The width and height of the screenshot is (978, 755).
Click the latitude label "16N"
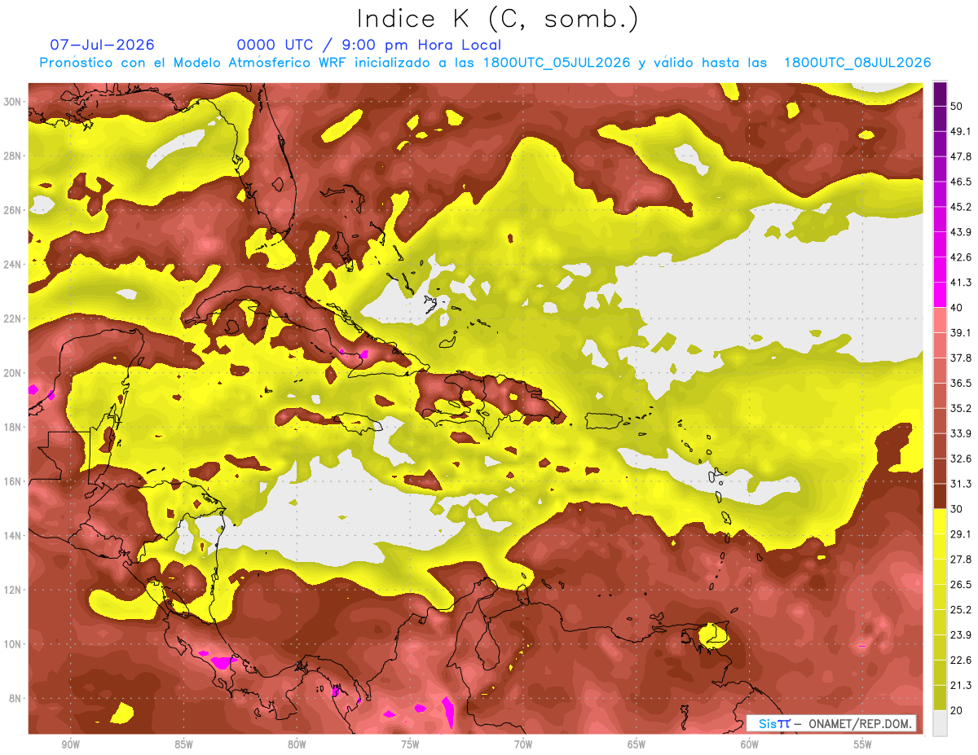pos(12,481)
